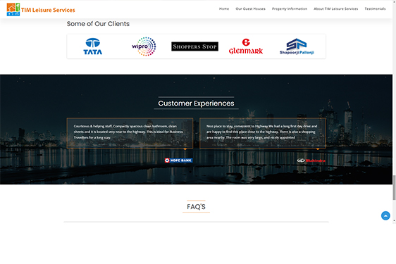The image size is (396, 264).
Task: Click the TIM Leisure Services brand text
Action: click(x=48, y=10)
